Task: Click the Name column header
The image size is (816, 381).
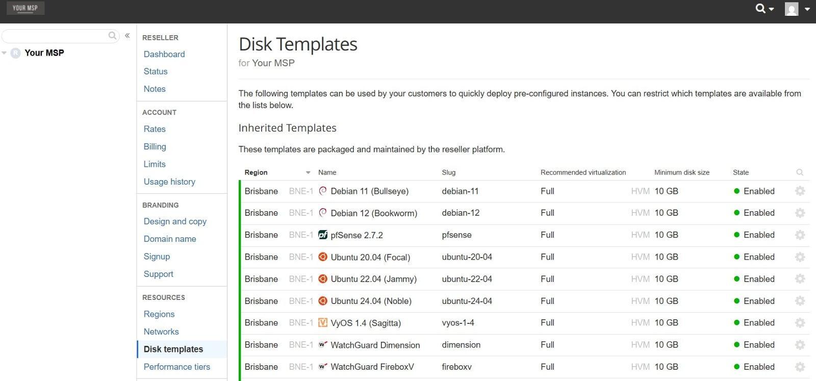Action: pos(327,172)
